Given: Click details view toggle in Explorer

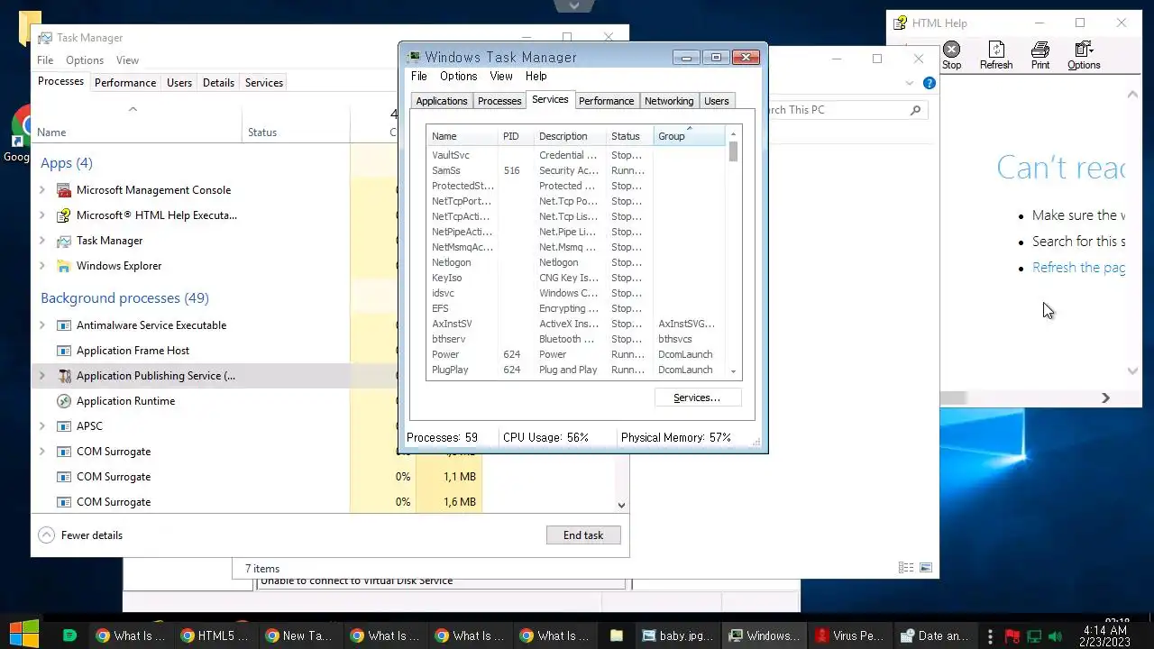Looking at the screenshot, I should coord(905,569).
